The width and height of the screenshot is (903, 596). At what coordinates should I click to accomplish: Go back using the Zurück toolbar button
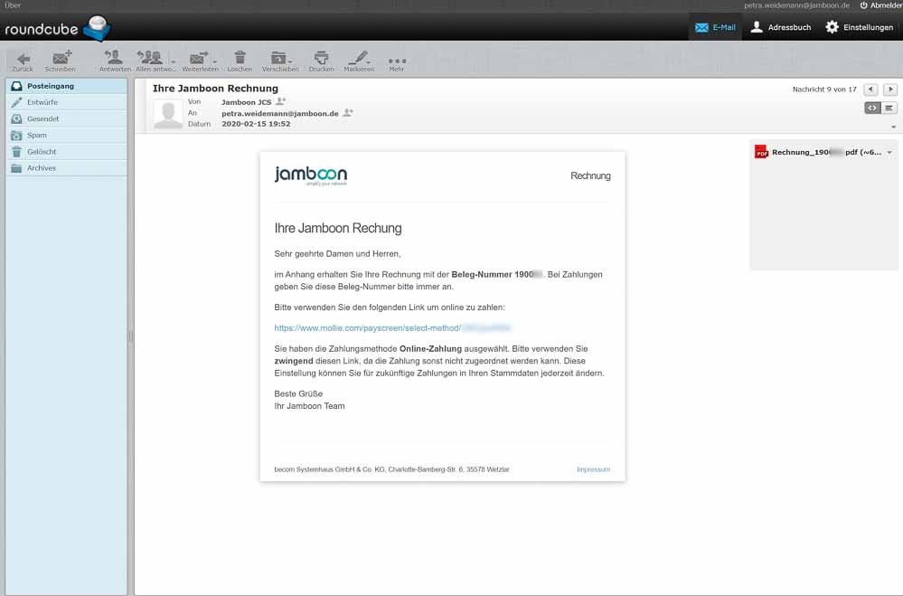point(23,61)
